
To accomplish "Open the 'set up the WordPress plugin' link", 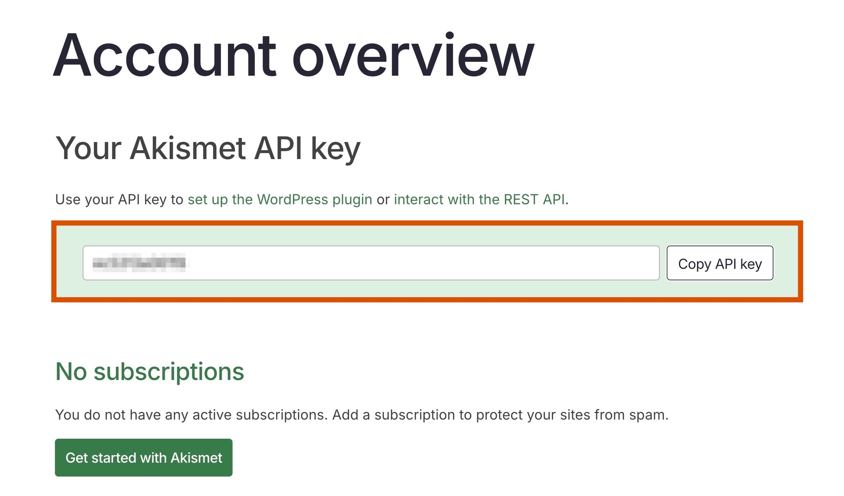I will pyautogui.click(x=280, y=199).
